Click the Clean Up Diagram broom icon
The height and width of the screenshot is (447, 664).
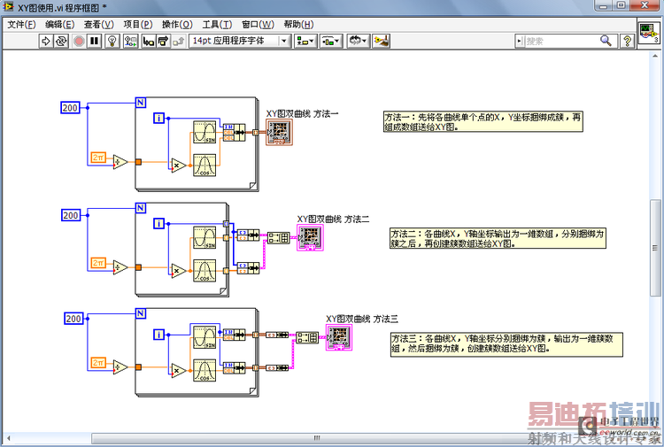[382, 41]
